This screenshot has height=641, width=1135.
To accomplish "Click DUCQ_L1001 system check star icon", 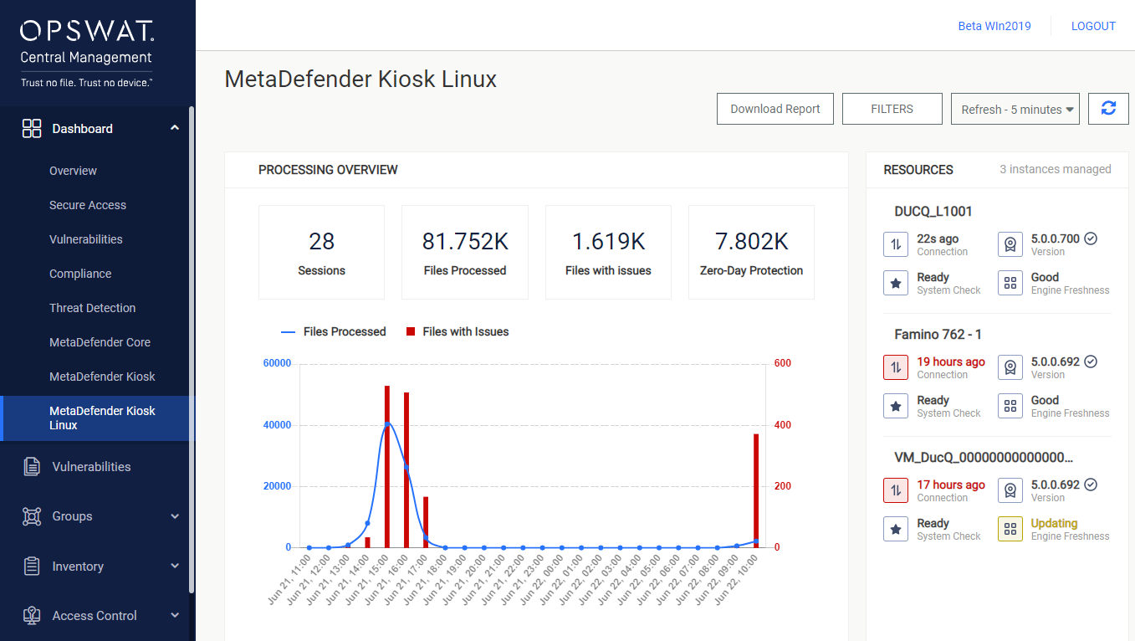I will (x=896, y=283).
